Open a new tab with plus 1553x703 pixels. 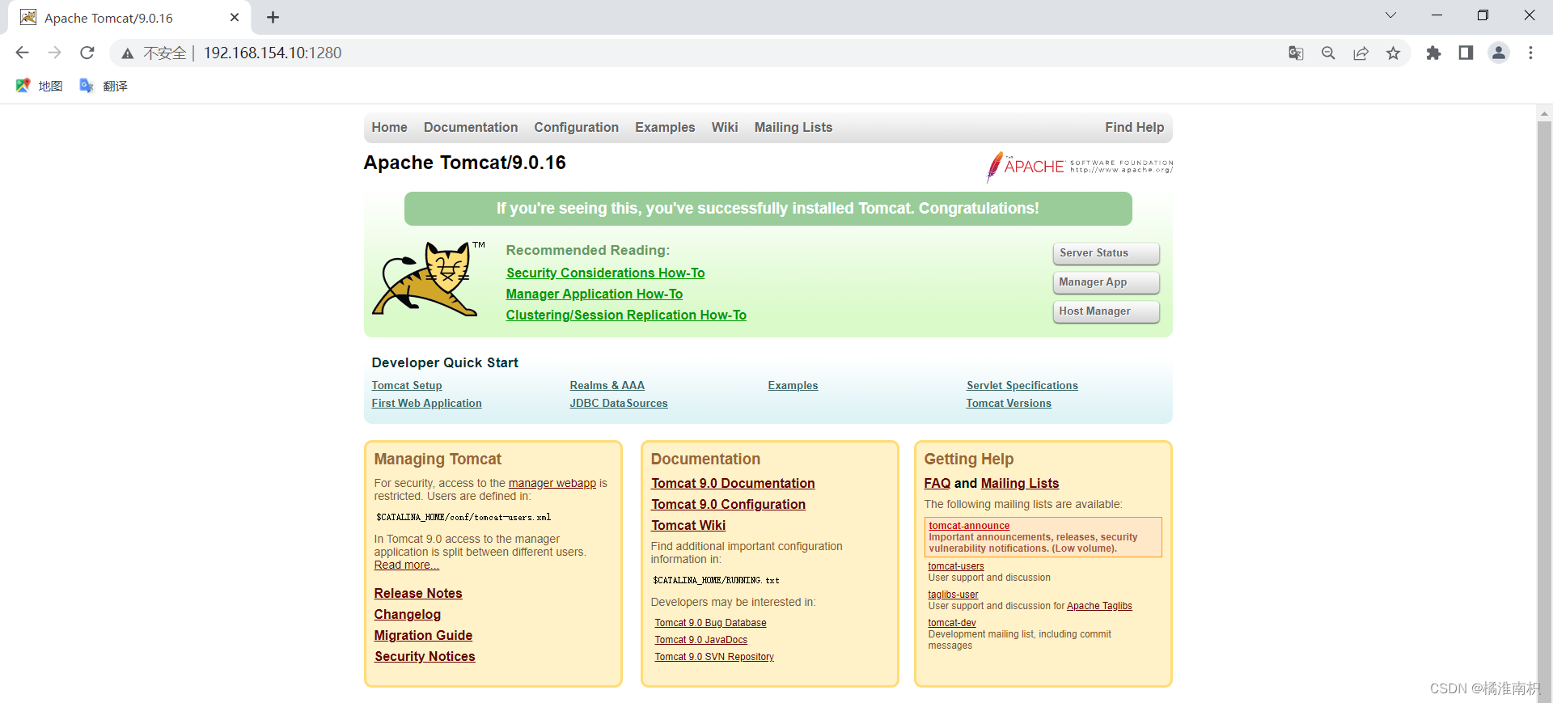pos(273,17)
